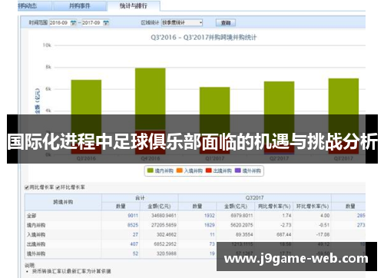Click the 时间范围 label

(38, 23)
